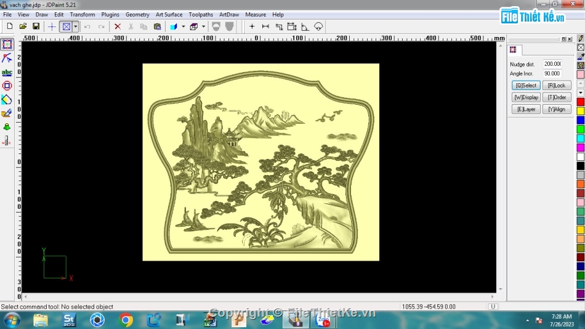Click the cyan shaded cube icon
Viewport: 585px width, 329px height.
click(x=174, y=26)
